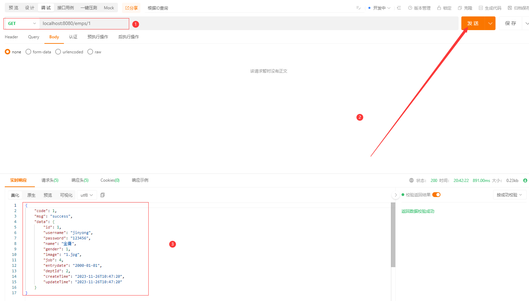Select the Body request tab
This screenshot has height=301, width=529.
(x=54, y=37)
